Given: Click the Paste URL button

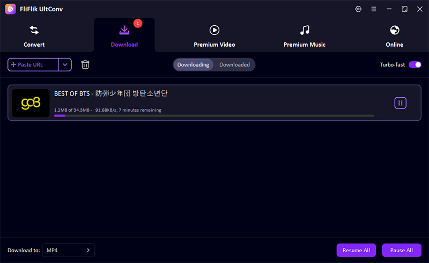Looking at the screenshot, I should pyautogui.click(x=33, y=64).
